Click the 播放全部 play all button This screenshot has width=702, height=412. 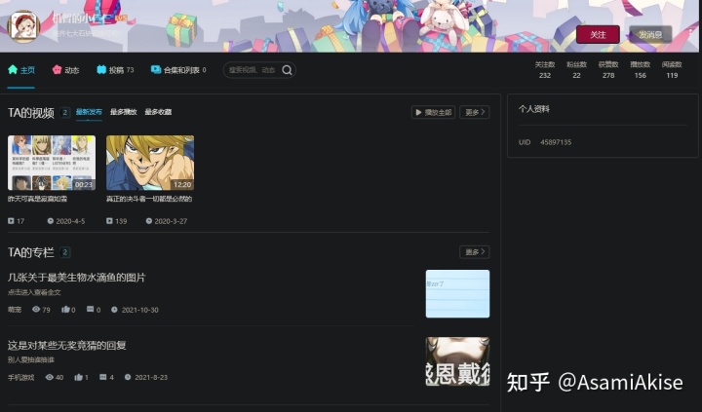[x=433, y=112]
